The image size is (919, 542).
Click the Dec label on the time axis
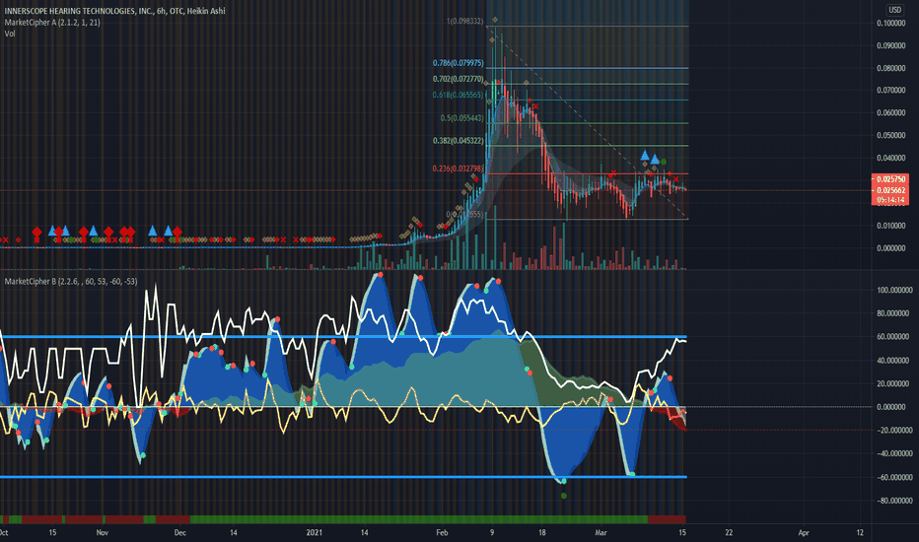pyautogui.click(x=179, y=532)
